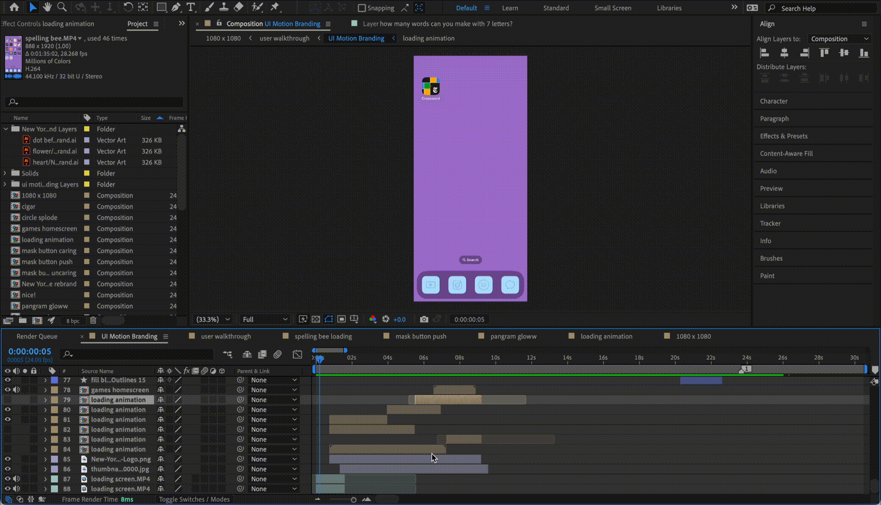Open the Effects & Presets panel
The height and width of the screenshot is (505, 881).
(x=784, y=136)
